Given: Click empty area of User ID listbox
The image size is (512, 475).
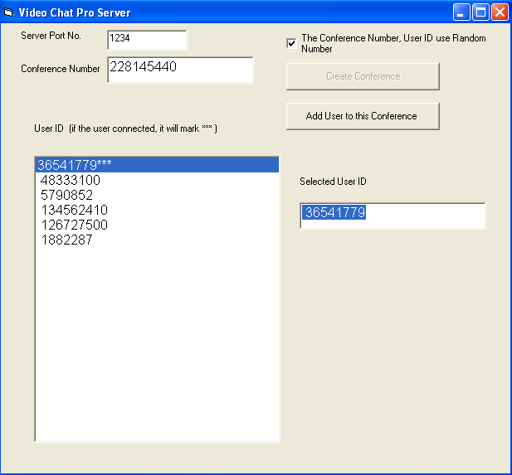Looking at the screenshot, I should [x=157, y=348].
